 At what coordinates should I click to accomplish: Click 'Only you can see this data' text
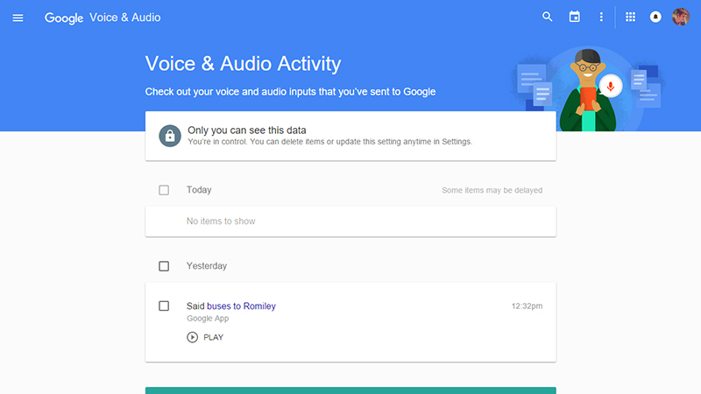pos(247,130)
